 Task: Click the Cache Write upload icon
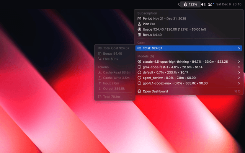pyautogui.click(x=100, y=78)
